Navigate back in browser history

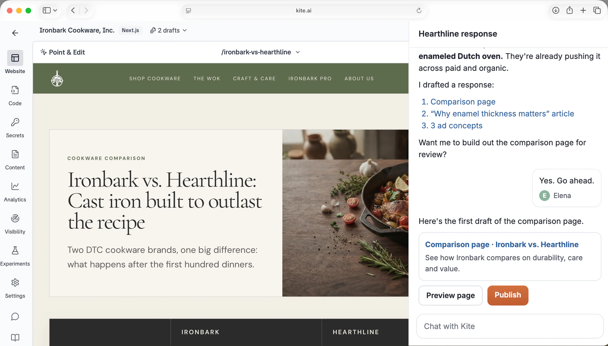coord(73,10)
